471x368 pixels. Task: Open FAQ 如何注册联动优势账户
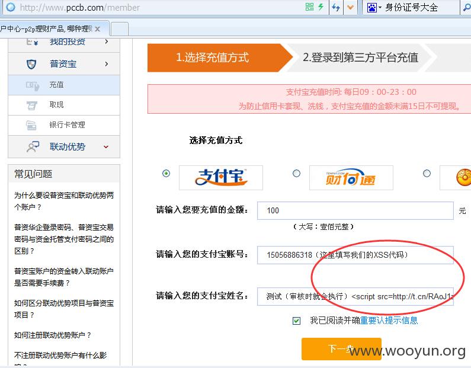coord(53,335)
